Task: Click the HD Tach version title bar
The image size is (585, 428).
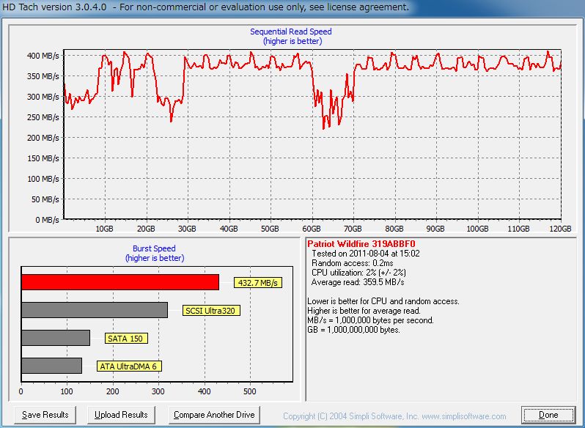Action: [x=292, y=7]
